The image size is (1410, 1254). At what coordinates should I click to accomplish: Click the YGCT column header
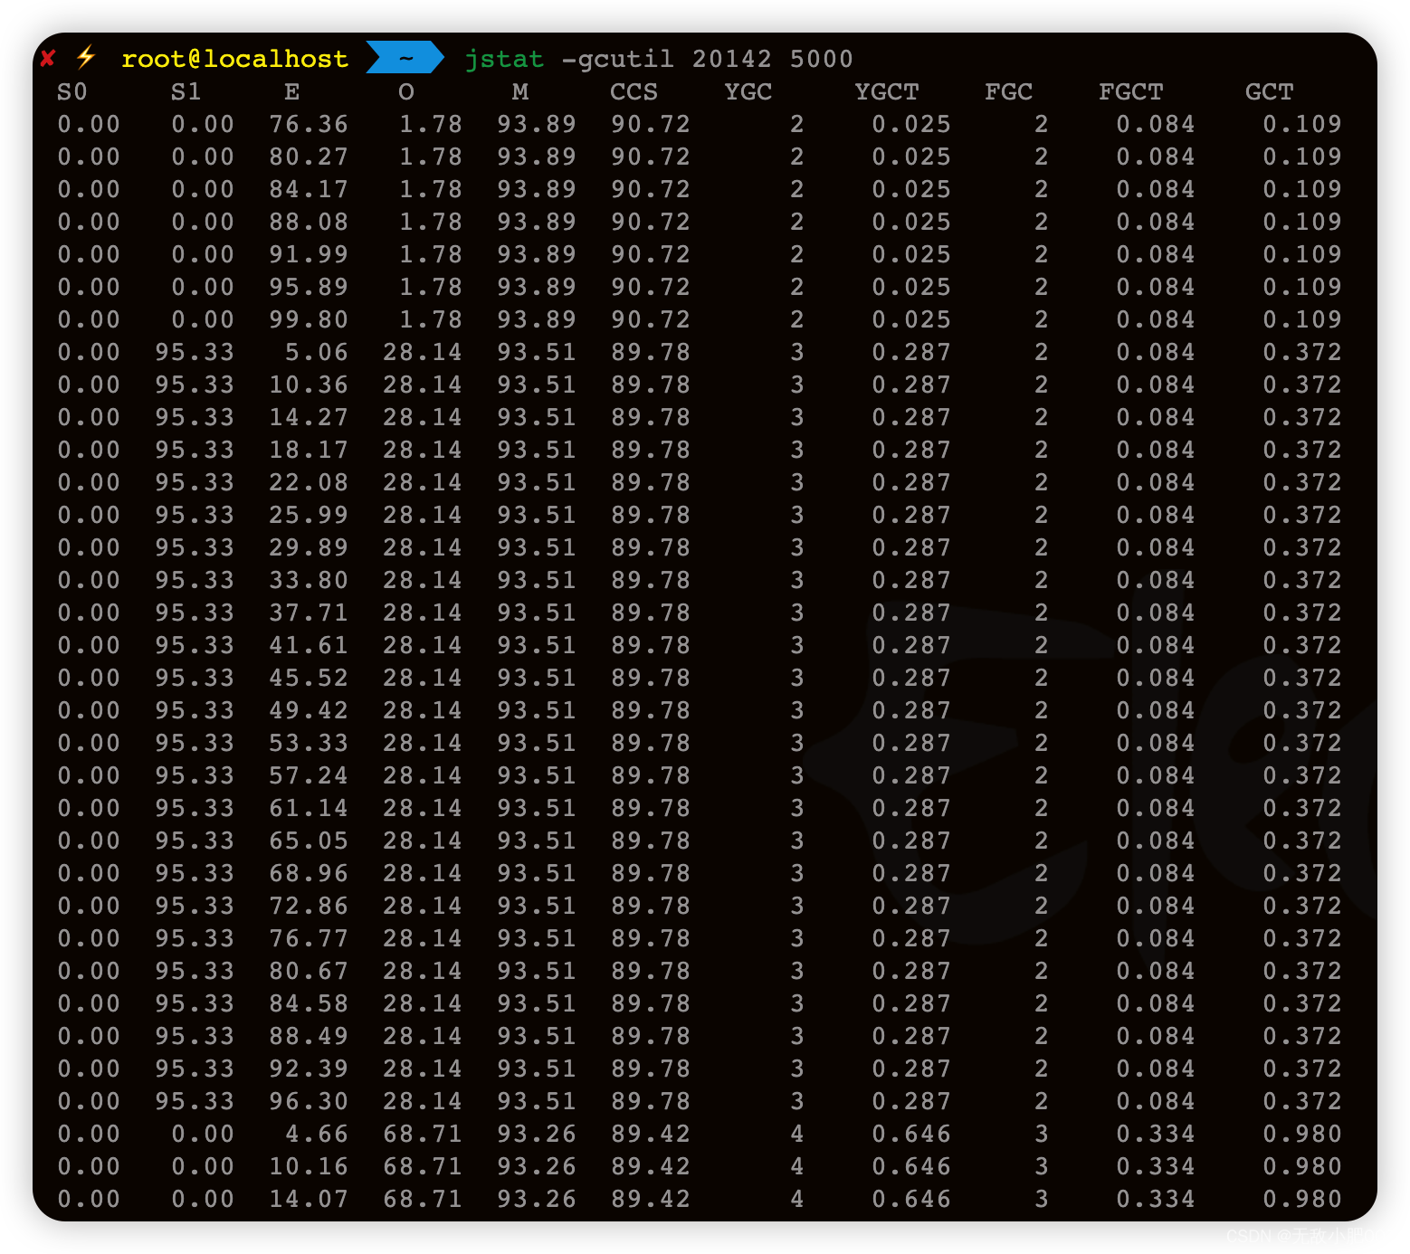click(887, 91)
